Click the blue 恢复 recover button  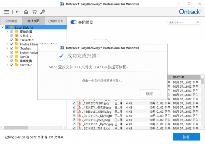[186, 137]
